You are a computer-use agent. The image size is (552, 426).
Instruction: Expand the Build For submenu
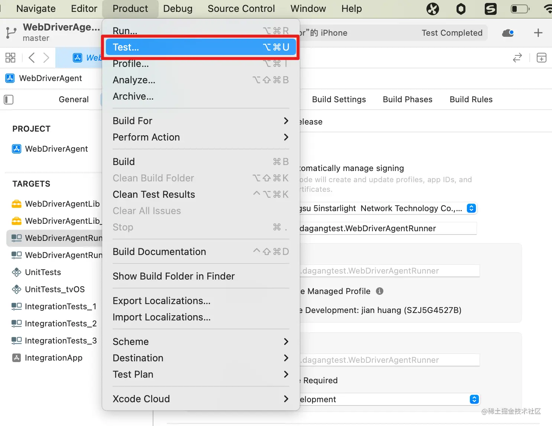201,121
